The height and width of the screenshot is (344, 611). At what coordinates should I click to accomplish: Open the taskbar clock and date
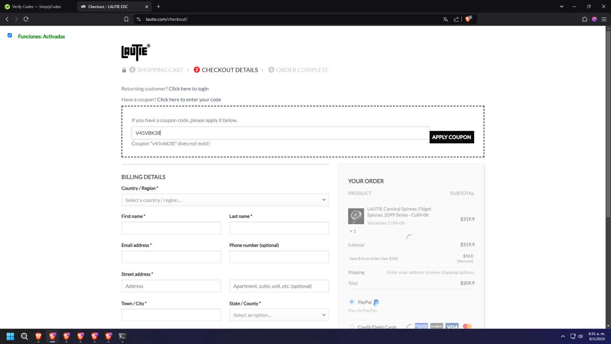597,336
